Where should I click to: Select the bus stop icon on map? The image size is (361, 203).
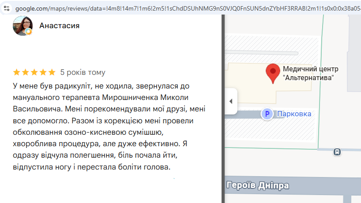click(337, 152)
